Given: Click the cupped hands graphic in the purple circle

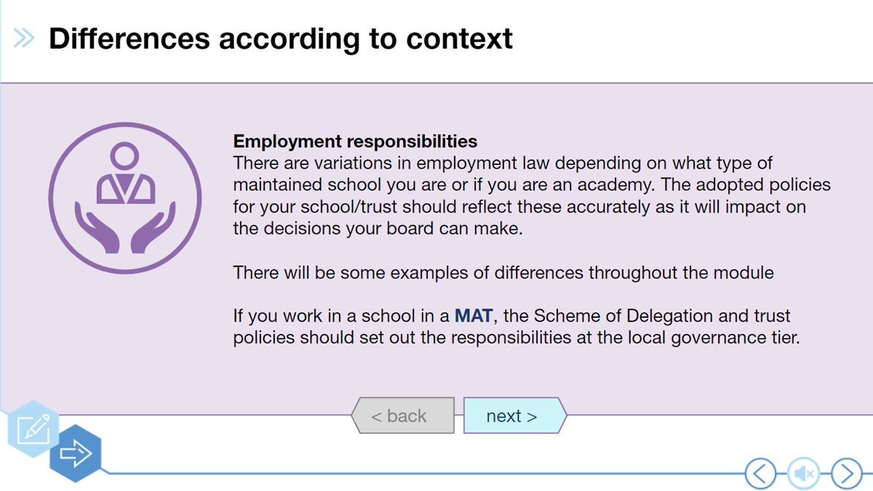Looking at the screenshot, I should (125, 230).
